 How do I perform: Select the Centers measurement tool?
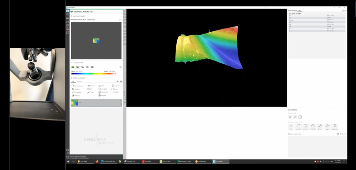click(x=320, y=127)
